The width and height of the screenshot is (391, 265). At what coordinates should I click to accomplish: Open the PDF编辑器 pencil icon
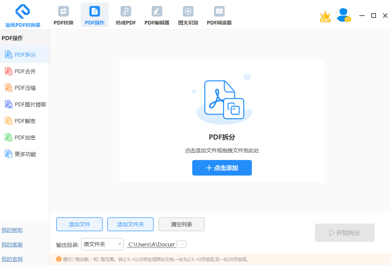[157, 12]
